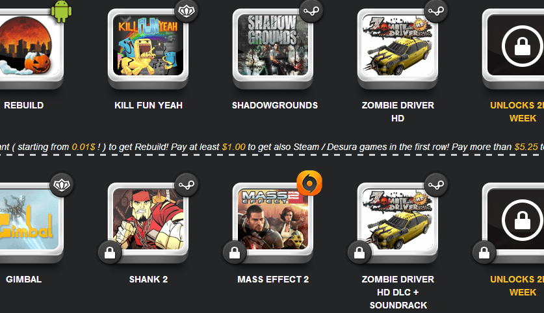The height and width of the screenshot is (313, 544).
Task: Select the Shank 2 cover thumbnail
Action: [x=148, y=219]
